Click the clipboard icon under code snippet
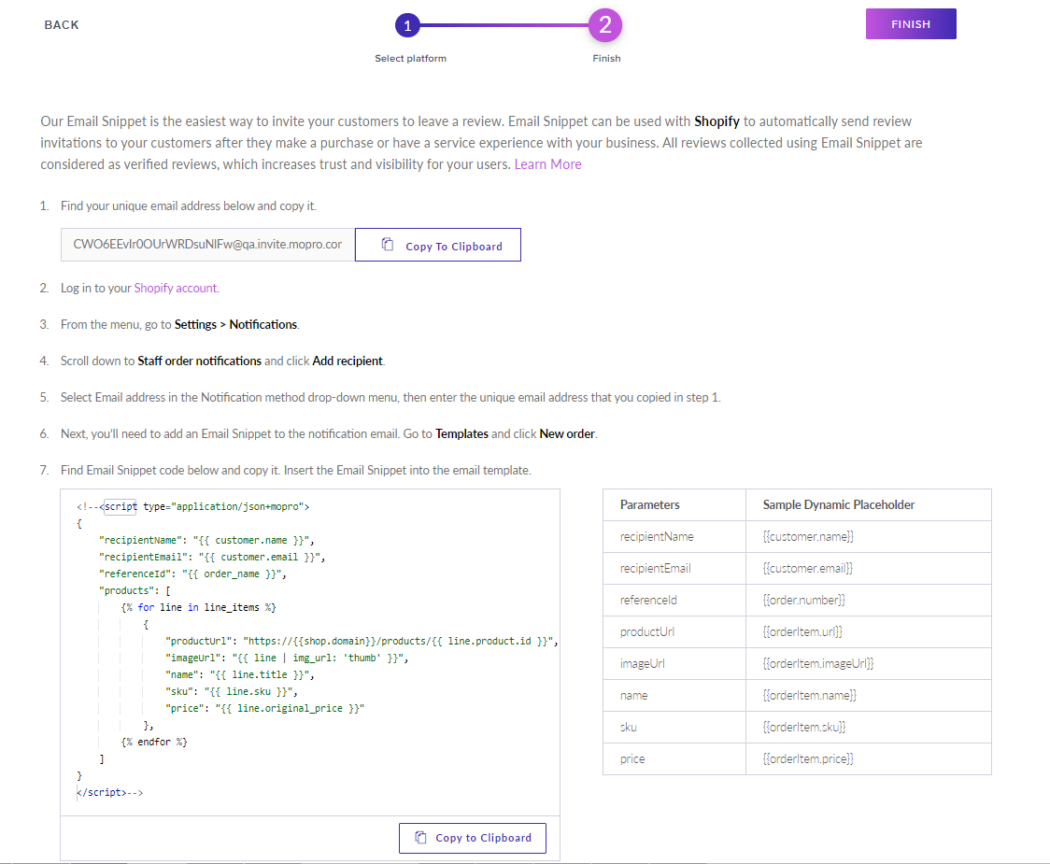The image size is (1050, 864). 420,837
